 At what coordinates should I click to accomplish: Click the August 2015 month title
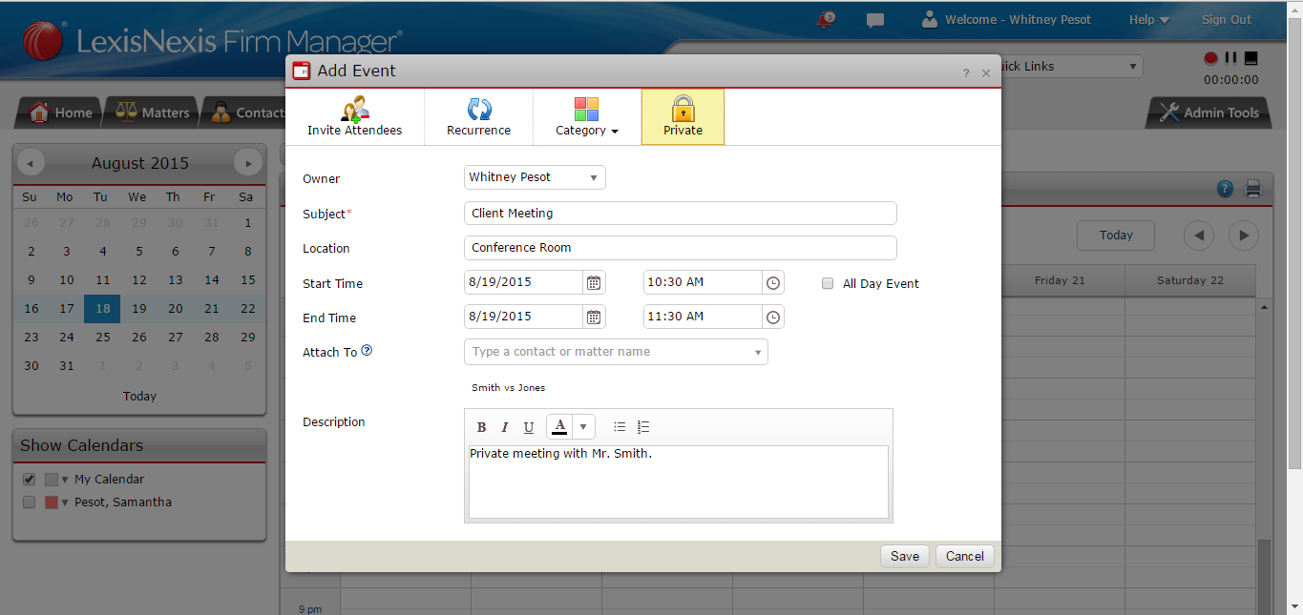pyautogui.click(x=140, y=163)
